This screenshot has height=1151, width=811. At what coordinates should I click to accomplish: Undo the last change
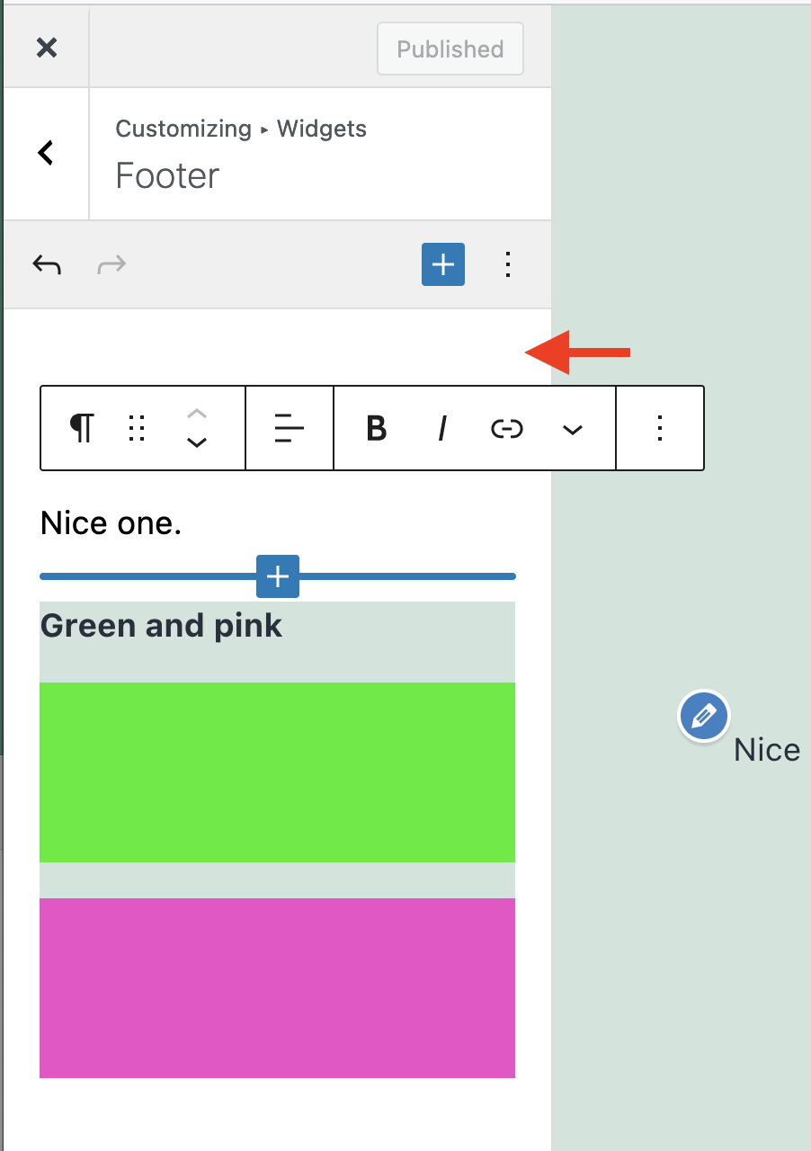point(47,264)
